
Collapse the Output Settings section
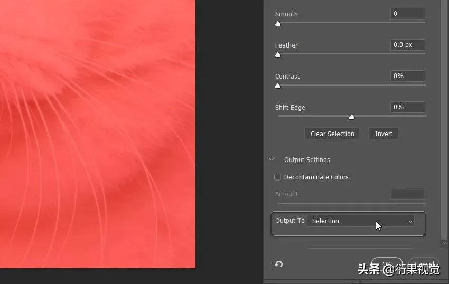pos(271,159)
